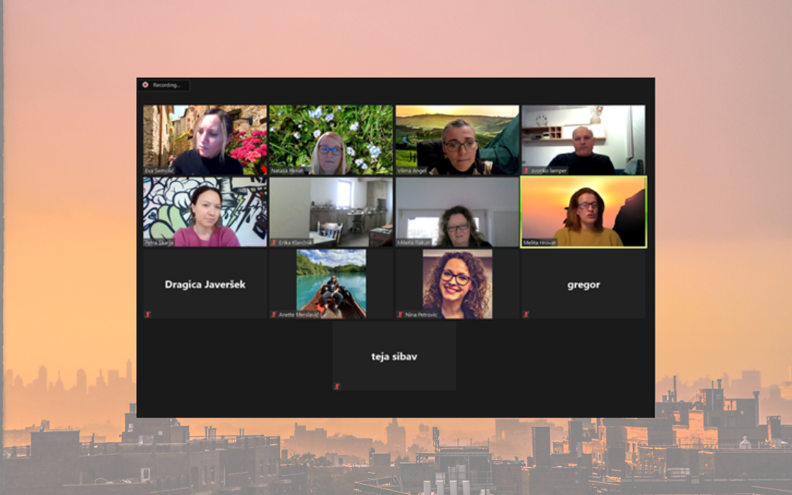Image resolution: width=792 pixels, height=495 pixels.
Task: Click the red Recording indicator icon
Action: pos(145,85)
